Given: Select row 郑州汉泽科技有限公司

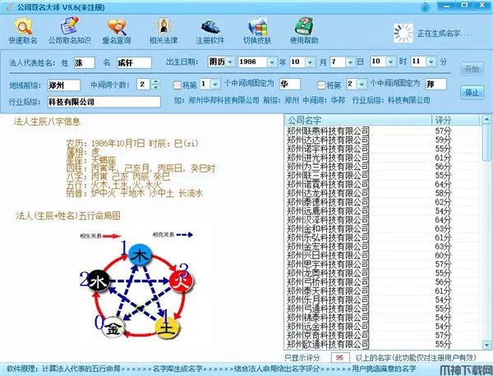Looking at the screenshot, I should point(383,219).
